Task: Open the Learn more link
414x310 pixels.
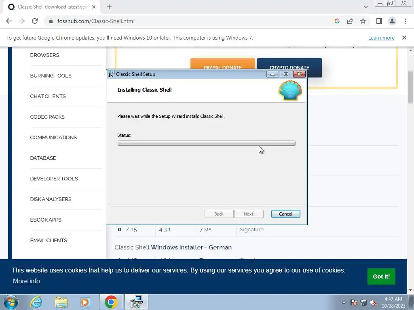Action: click(x=381, y=38)
